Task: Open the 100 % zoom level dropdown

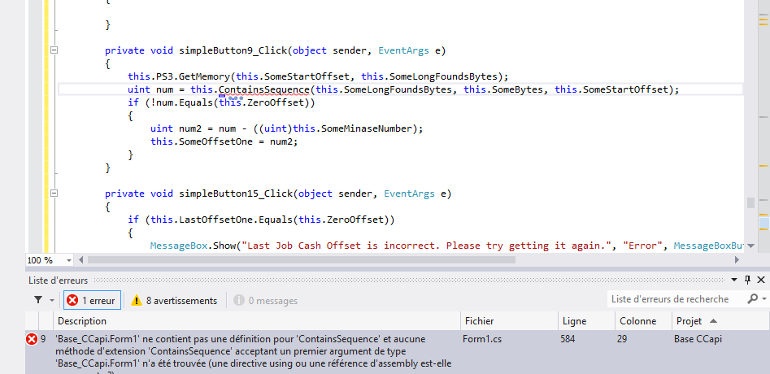Action: tap(69, 260)
